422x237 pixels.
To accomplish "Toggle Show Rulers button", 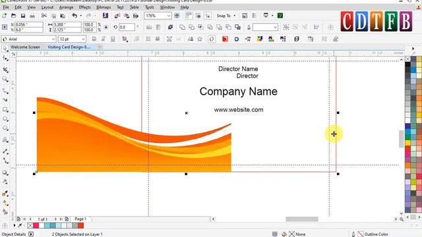I will [189, 16].
